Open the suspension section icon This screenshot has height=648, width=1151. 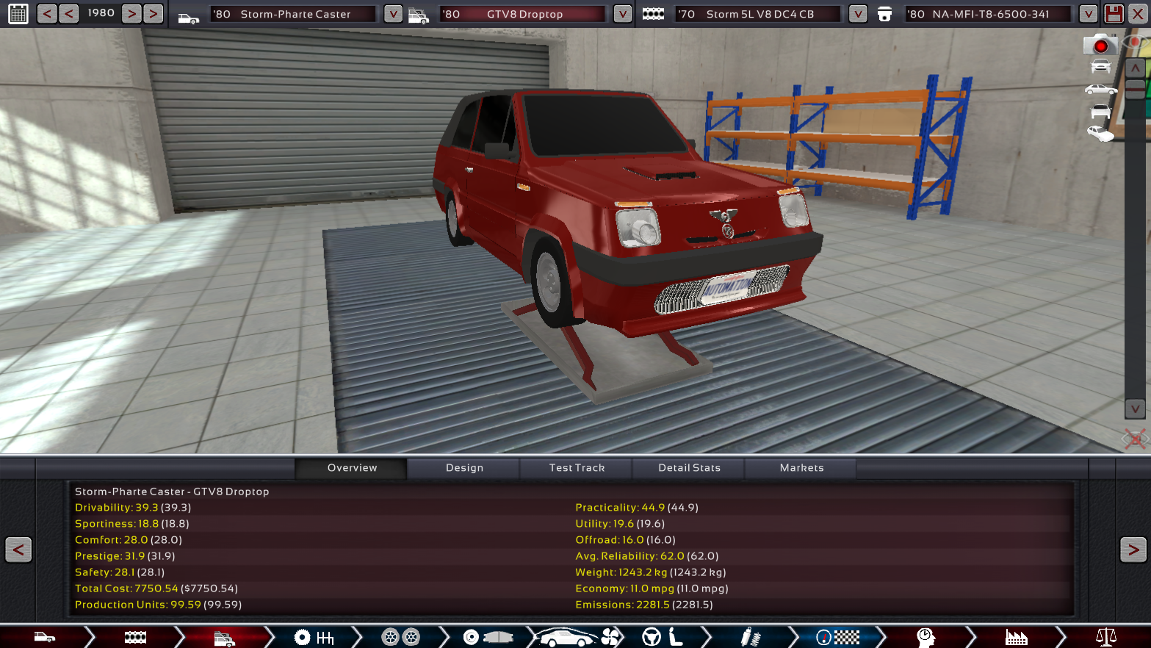pyautogui.click(x=749, y=637)
